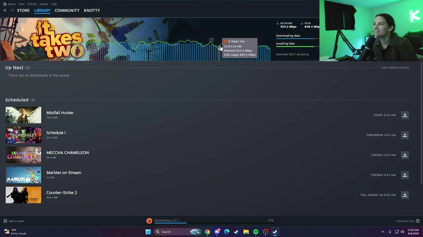This screenshot has height=237, width=423.
Task: Open the first Steam taskbar icon
Action: pos(236,232)
